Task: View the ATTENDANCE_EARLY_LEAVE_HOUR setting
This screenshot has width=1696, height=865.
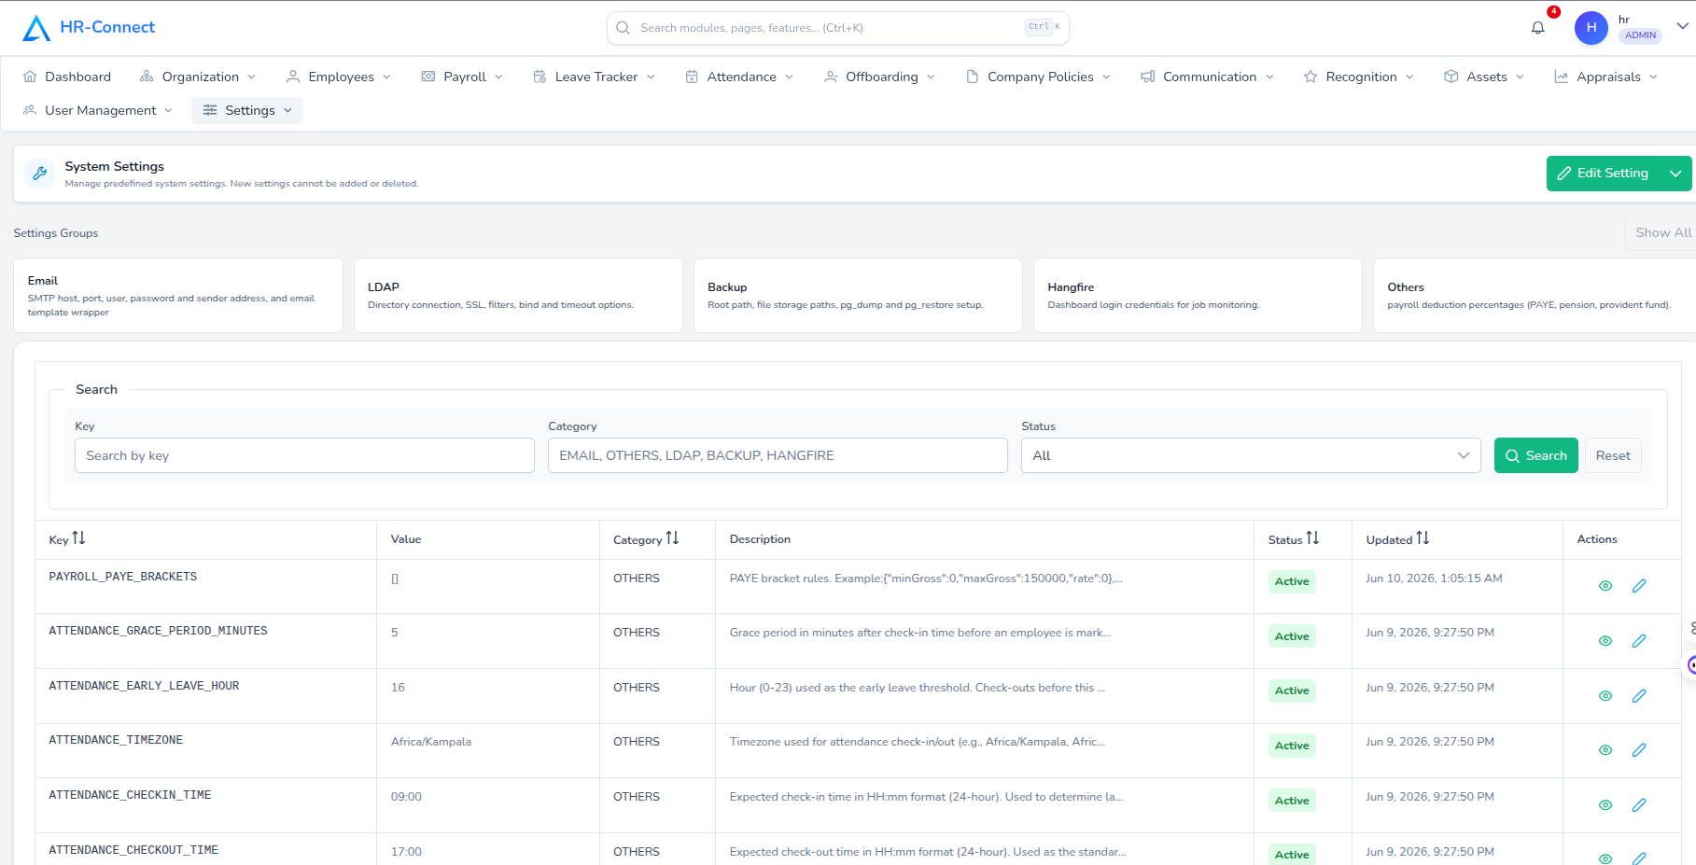Action: point(1605,696)
